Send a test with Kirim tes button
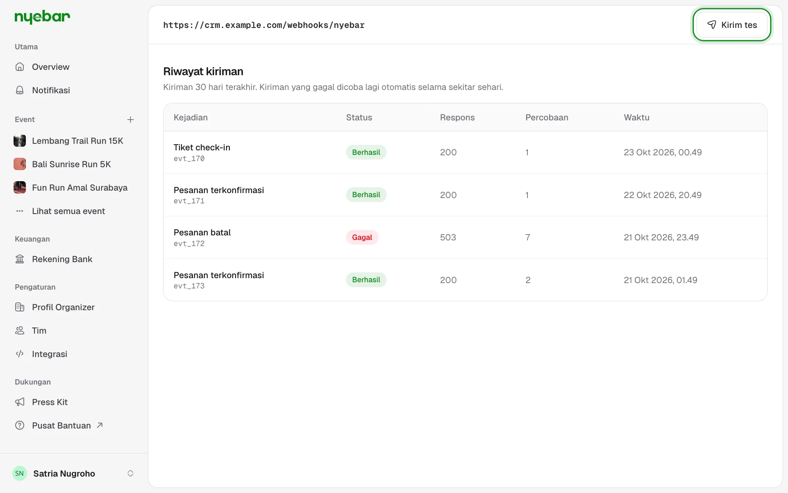The image size is (788, 493). tap(732, 25)
